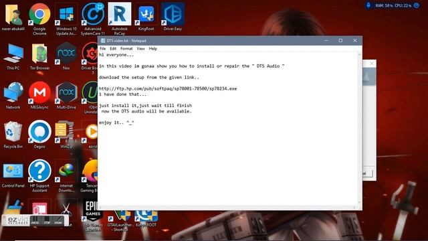The width and height of the screenshot is (428, 241).
Task: Click the Notepad horizontal scrollbar
Action: (227, 208)
